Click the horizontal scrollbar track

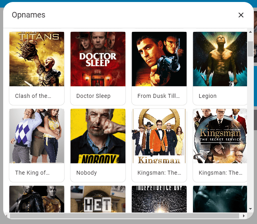(x=125, y=216)
